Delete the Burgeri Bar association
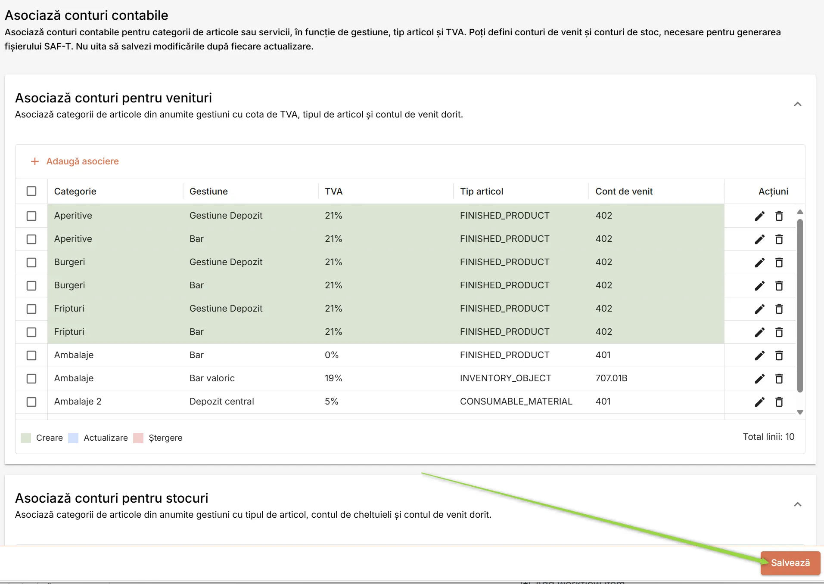Screen dimensions: 824x584 [x=779, y=286]
